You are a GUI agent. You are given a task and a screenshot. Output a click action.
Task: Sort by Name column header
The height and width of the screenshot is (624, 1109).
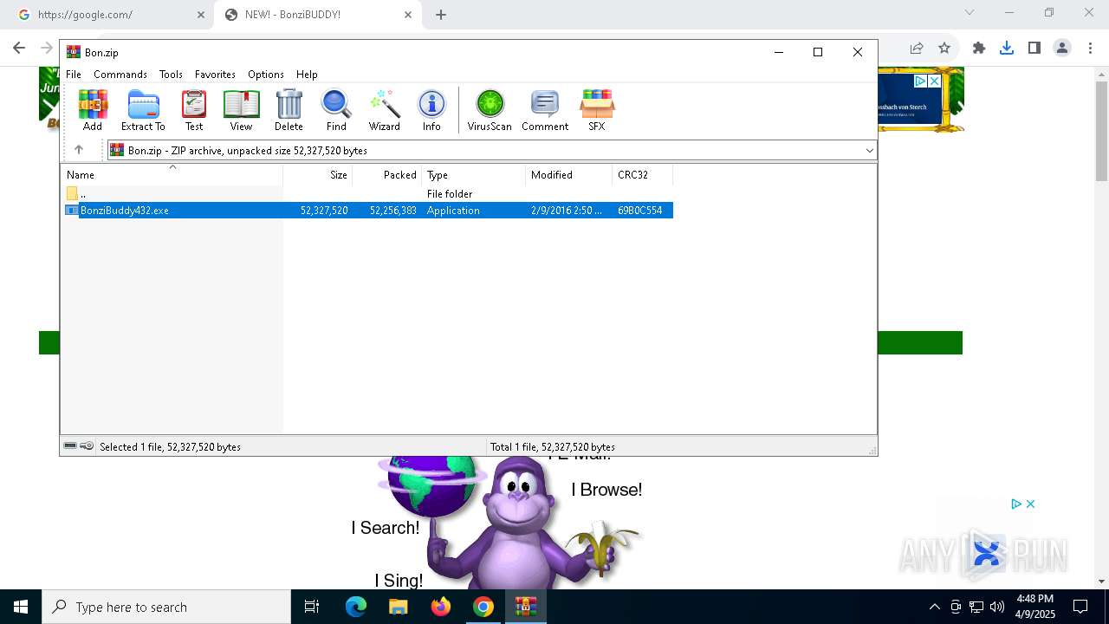pos(172,174)
